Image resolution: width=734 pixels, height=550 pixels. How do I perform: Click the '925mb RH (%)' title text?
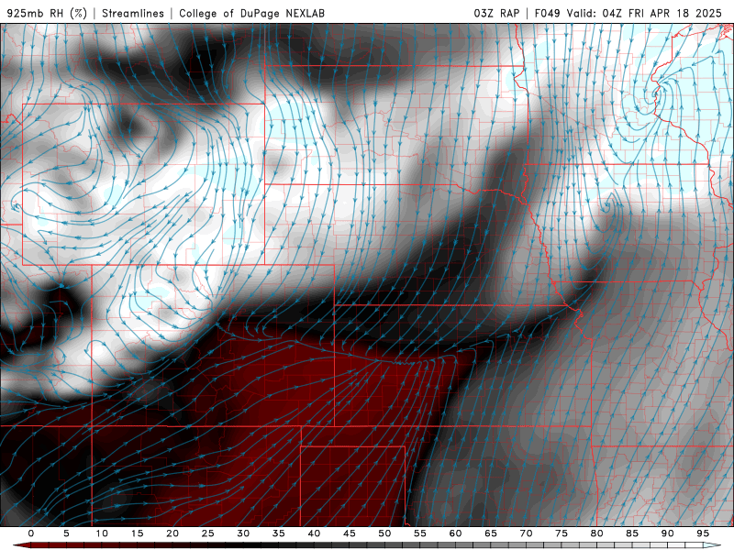click(48, 13)
